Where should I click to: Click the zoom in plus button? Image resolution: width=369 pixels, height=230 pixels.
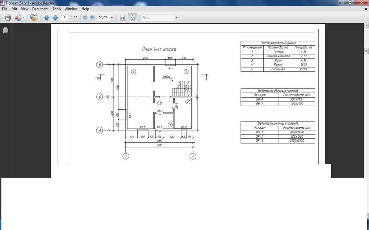[x=92, y=17]
